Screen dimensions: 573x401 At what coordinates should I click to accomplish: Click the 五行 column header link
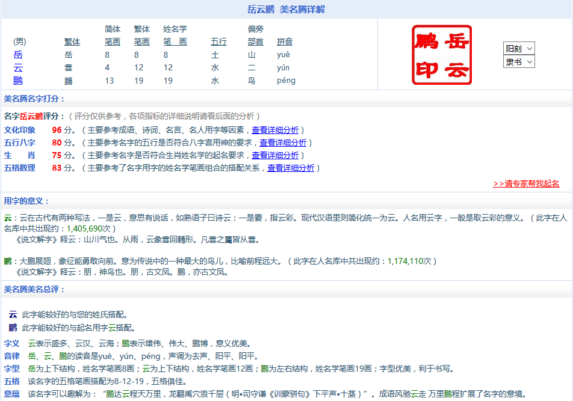218,41
